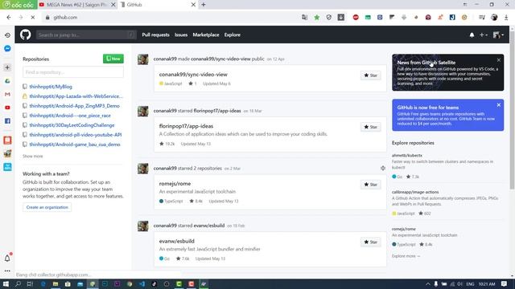Add a shortcut with sidebar plus icon
515x289 pixels.
7,67
